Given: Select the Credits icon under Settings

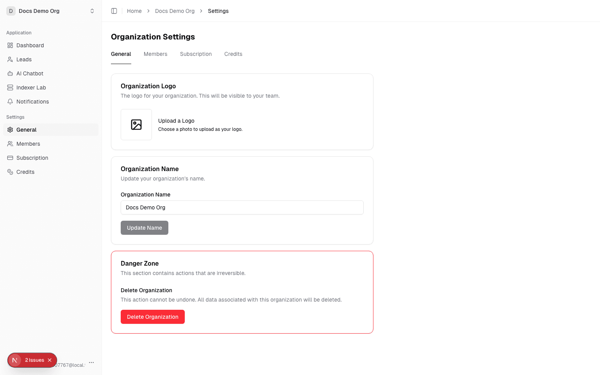Looking at the screenshot, I should point(10,172).
